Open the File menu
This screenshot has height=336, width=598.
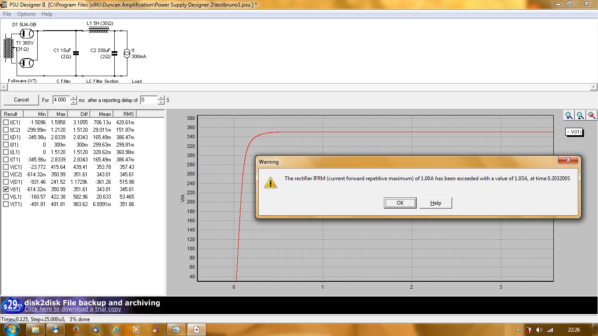[7, 14]
